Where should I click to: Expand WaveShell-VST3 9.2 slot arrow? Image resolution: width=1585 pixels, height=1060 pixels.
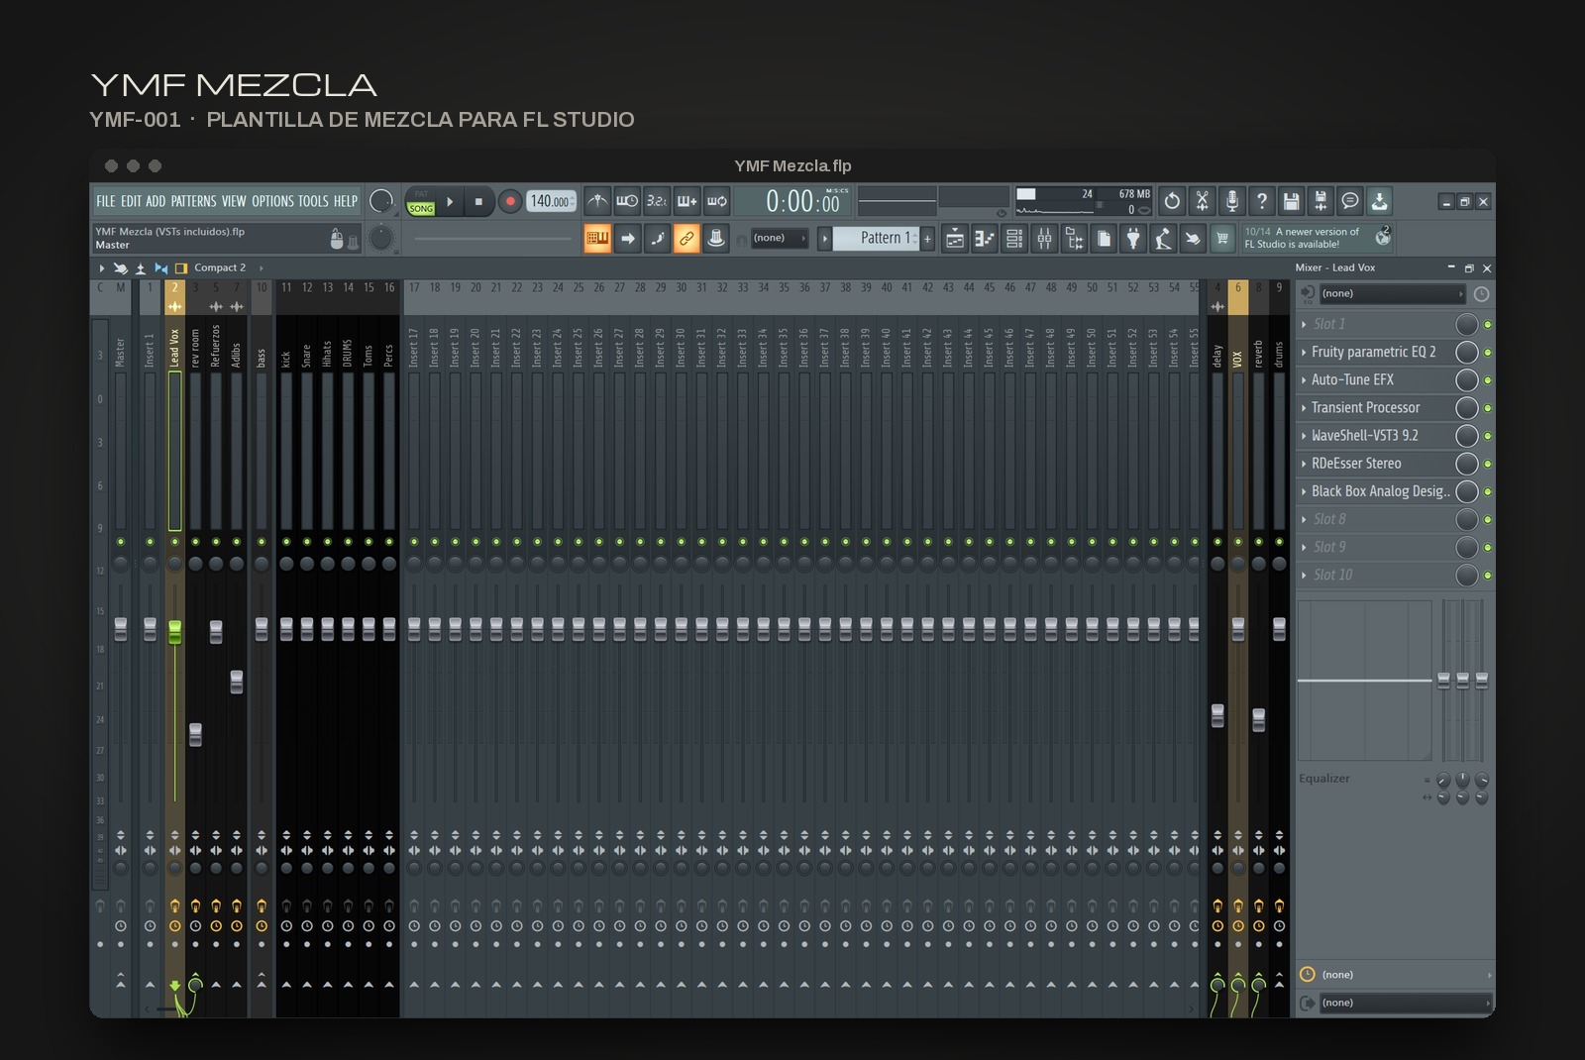[x=1304, y=436]
